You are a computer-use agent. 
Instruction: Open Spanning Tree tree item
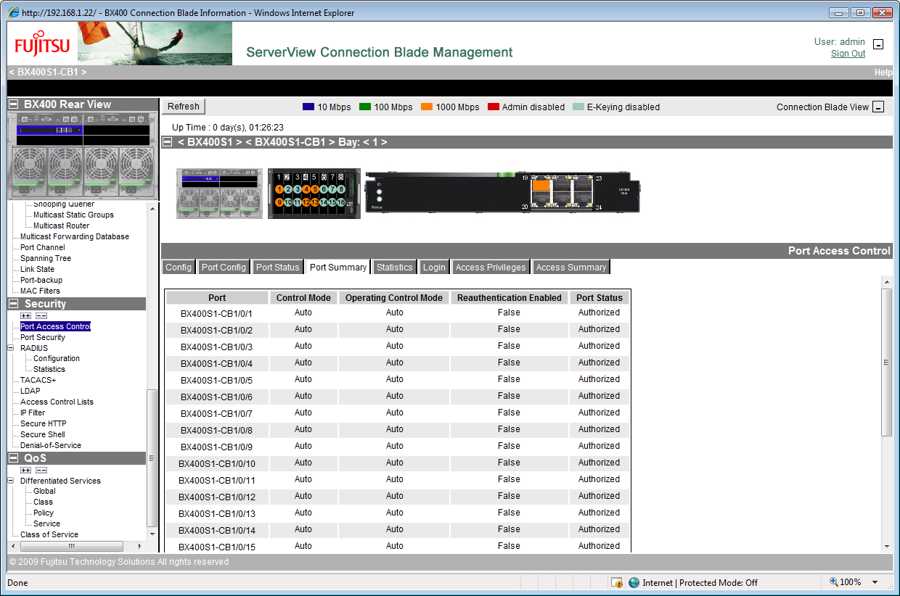coord(46,258)
